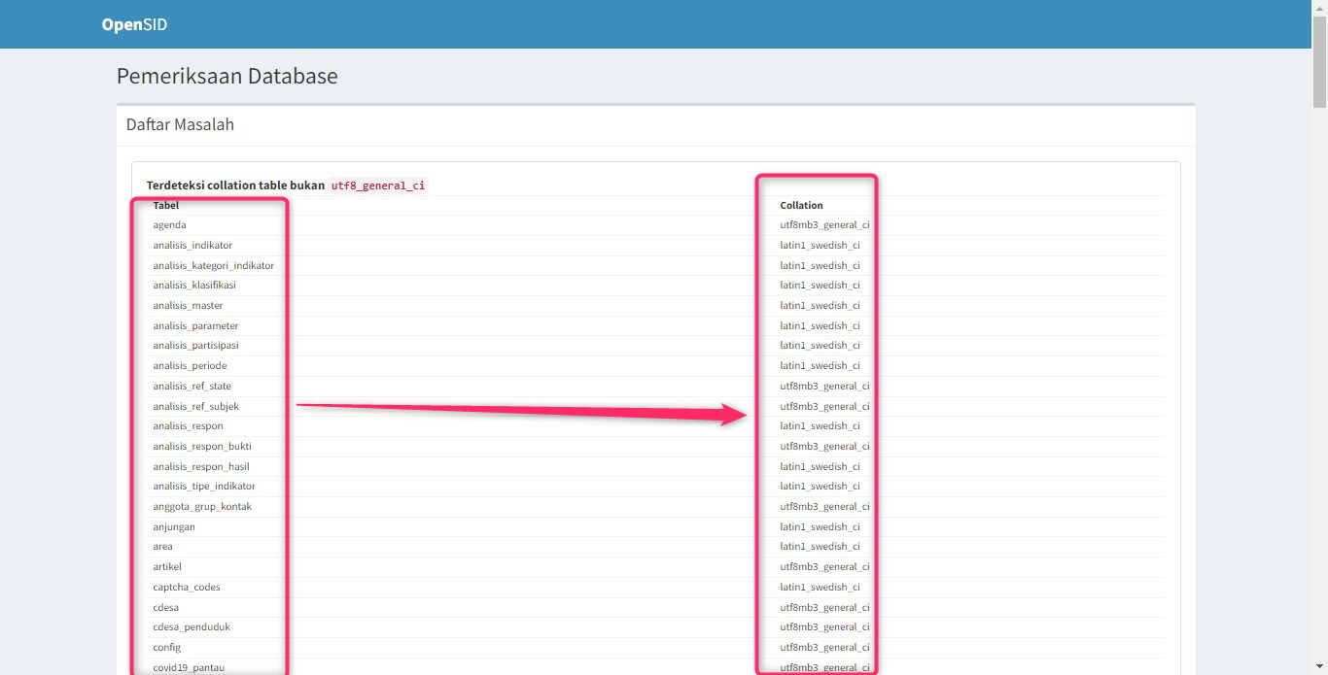The width and height of the screenshot is (1328, 675).
Task: Open the OpenSID logo link
Action: [x=134, y=24]
